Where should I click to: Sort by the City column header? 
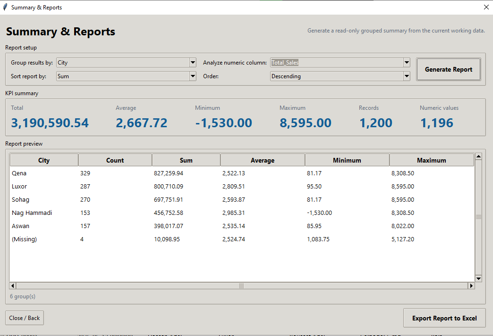pyautogui.click(x=44, y=160)
